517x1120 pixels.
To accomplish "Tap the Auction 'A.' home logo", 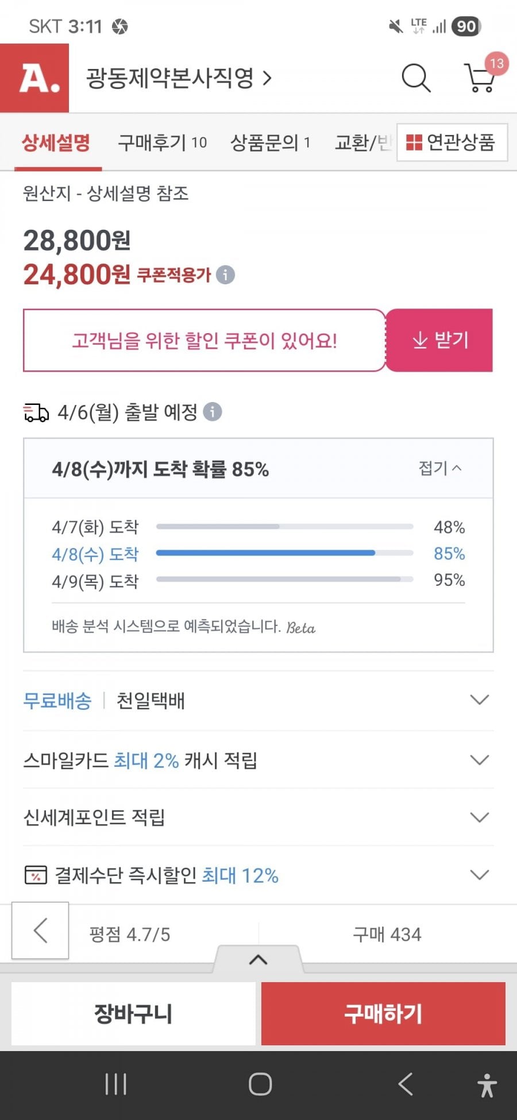I will point(34,78).
